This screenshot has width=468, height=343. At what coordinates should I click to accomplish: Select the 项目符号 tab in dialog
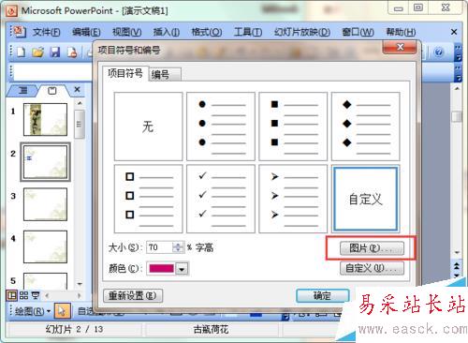click(x=125, y=73)
